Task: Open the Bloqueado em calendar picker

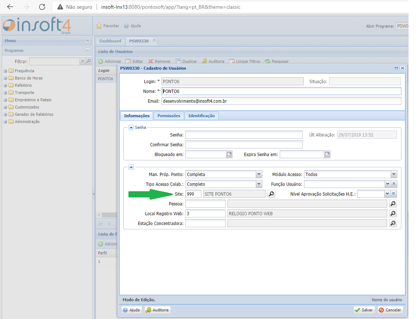Action: pyautogui.click(x=229, y=154)
